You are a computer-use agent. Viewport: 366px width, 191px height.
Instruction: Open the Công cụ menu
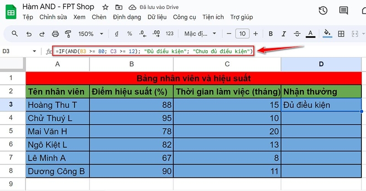point(184,17)
